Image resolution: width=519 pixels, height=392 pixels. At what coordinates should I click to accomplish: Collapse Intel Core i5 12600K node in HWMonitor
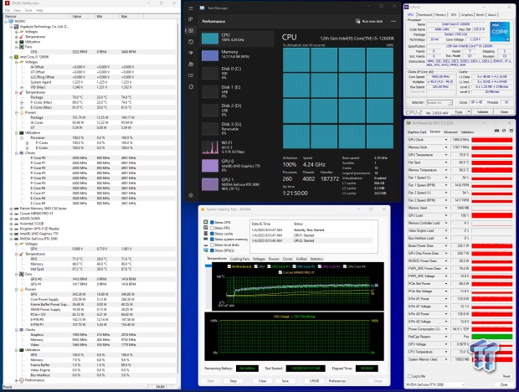(11, 57)
